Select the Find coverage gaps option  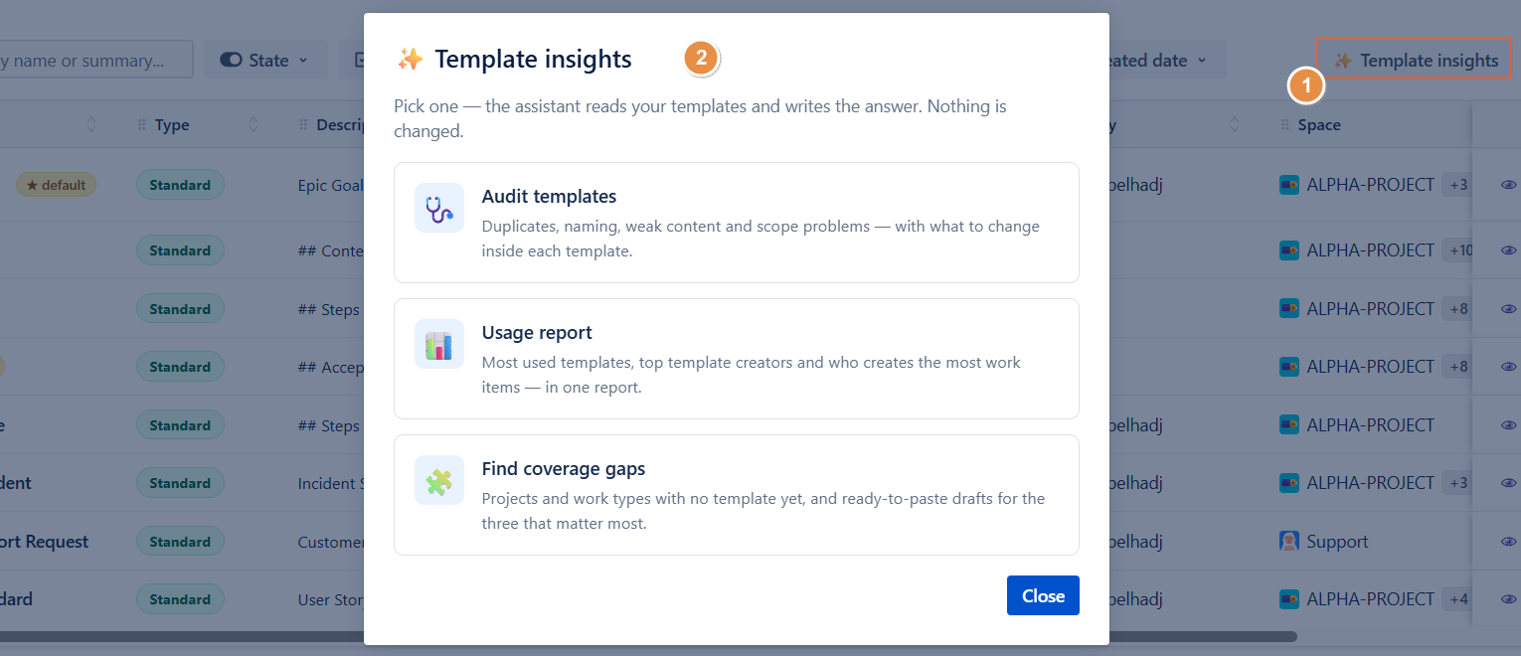click(737, 495)
